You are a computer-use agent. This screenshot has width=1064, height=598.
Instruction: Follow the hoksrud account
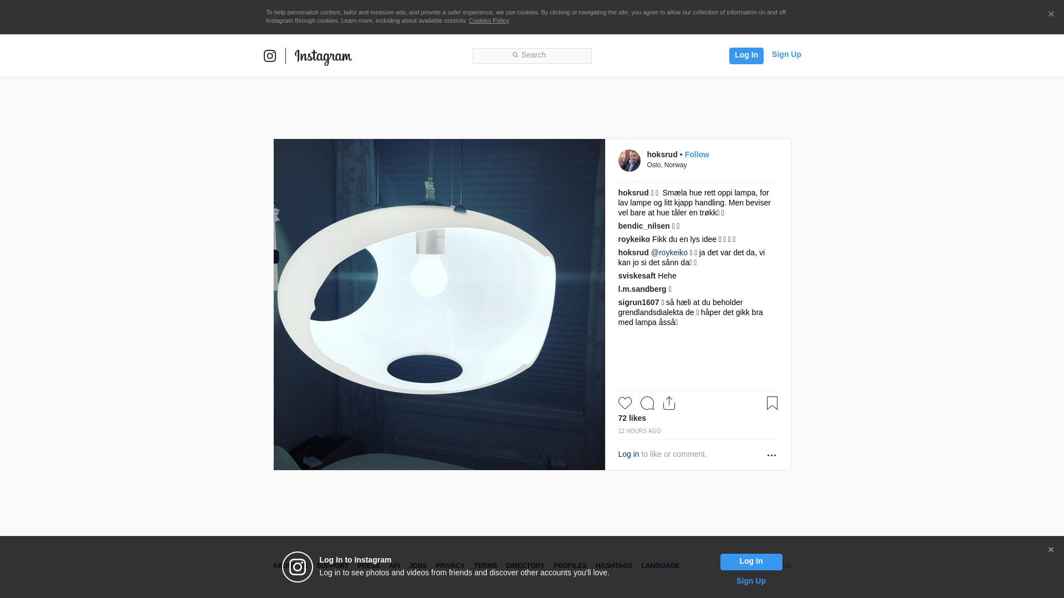[x=697, y=154]
